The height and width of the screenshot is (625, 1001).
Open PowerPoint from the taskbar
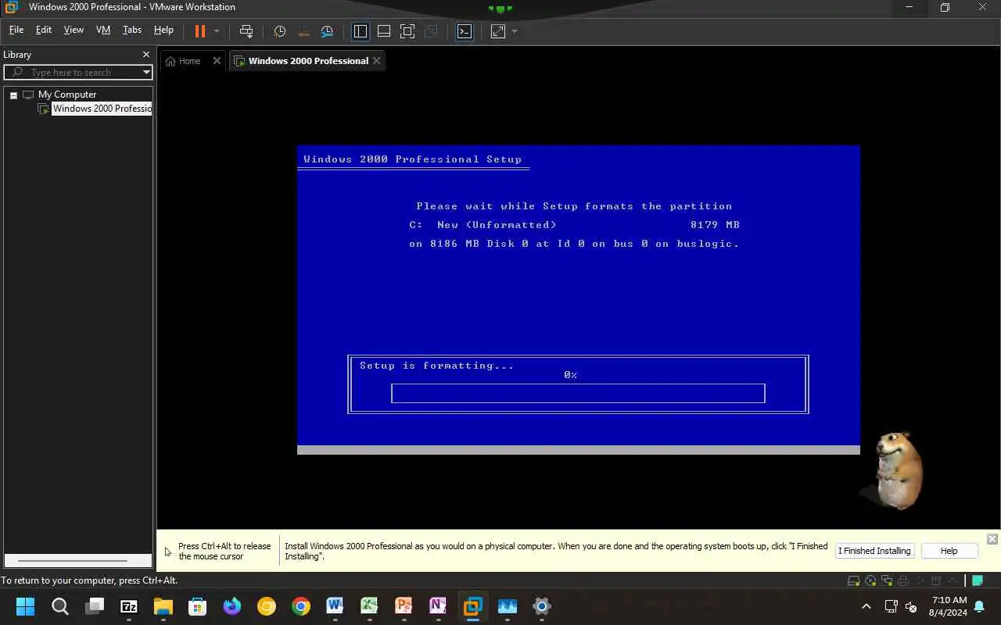404,606
